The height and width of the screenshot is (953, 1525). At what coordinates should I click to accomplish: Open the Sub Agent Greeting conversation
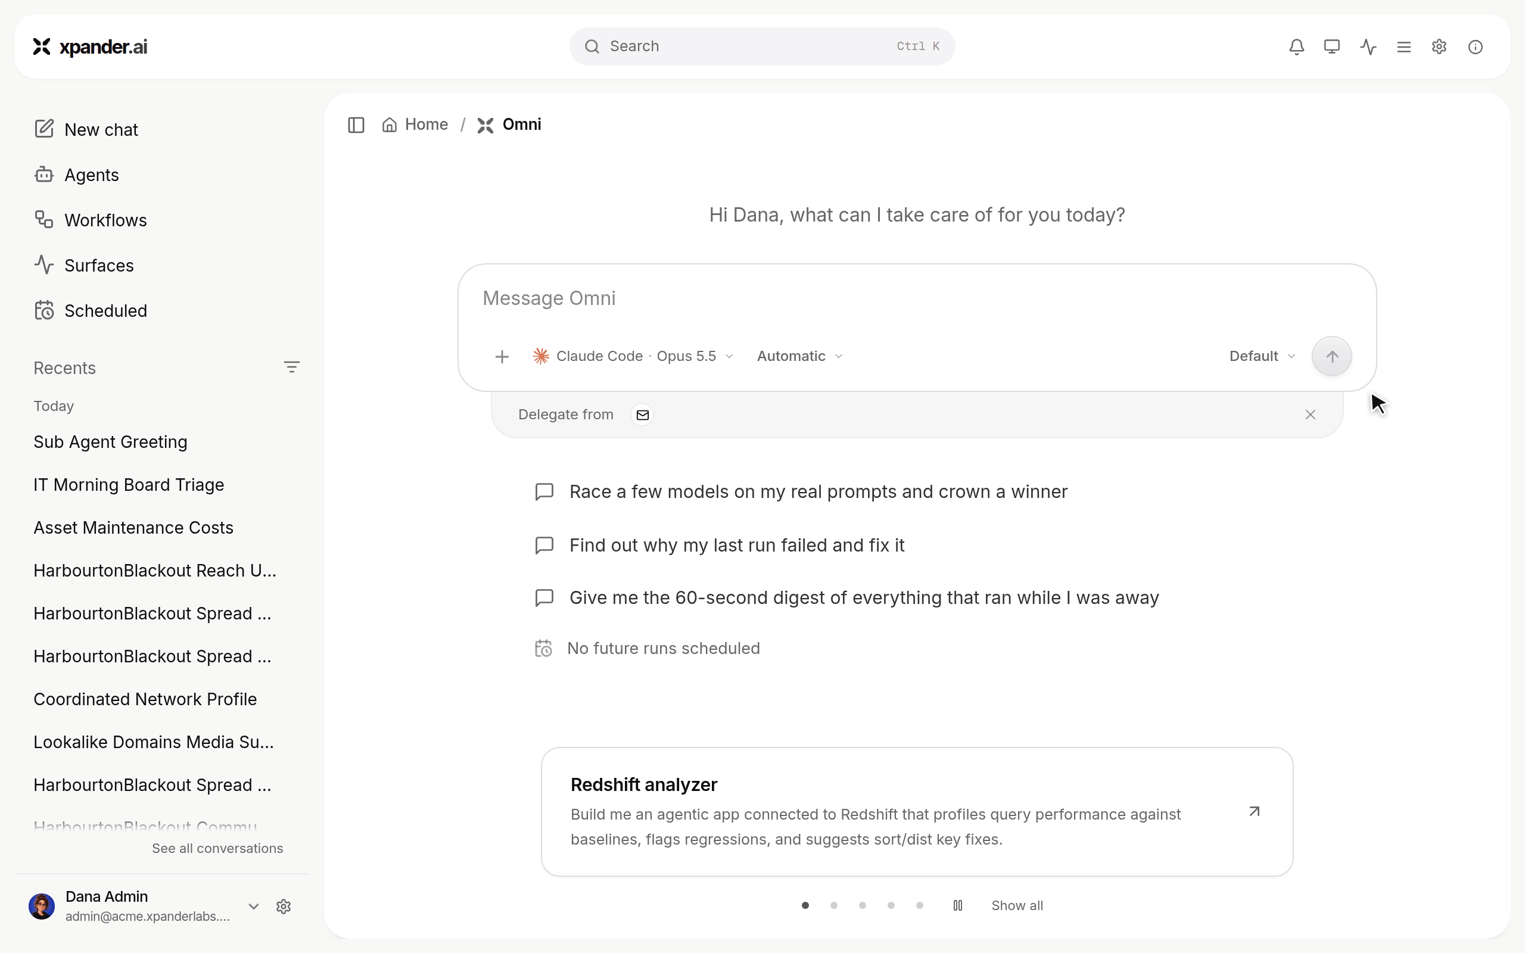tap(110, 442)
